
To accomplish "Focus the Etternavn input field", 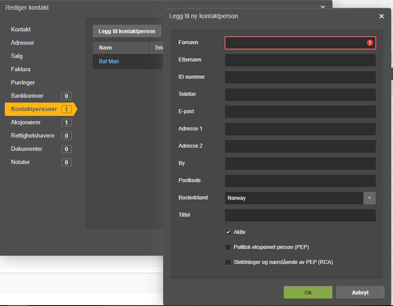I will [x=300, y=60].
